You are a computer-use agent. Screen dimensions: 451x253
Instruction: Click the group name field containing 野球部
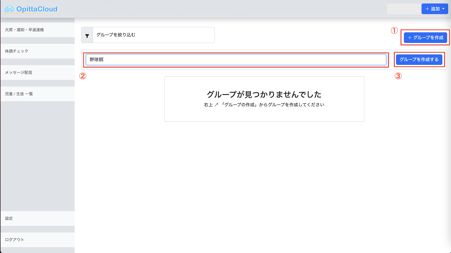[236, 60]
